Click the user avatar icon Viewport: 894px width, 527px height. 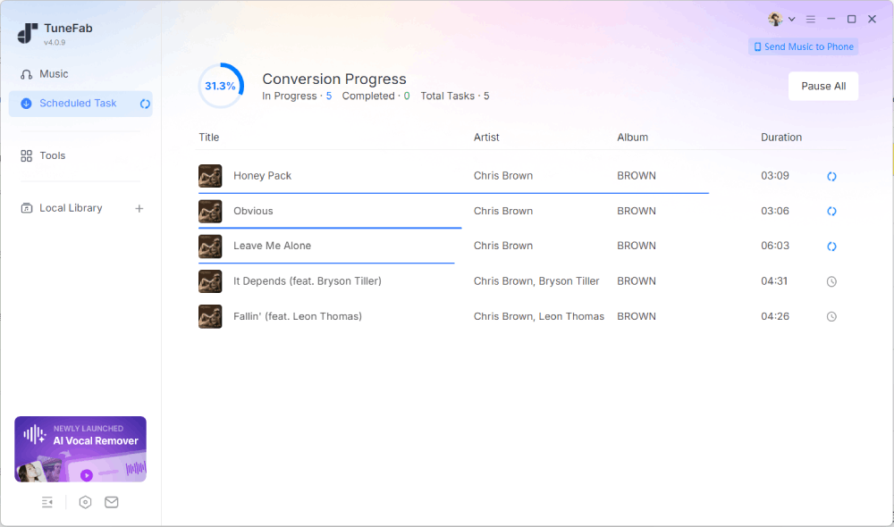[x=775, y=19]
